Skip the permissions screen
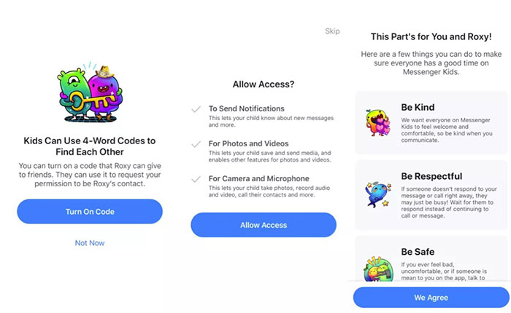Image resolution: width=511 pixels, height=313 pixels. pos(332,31)
